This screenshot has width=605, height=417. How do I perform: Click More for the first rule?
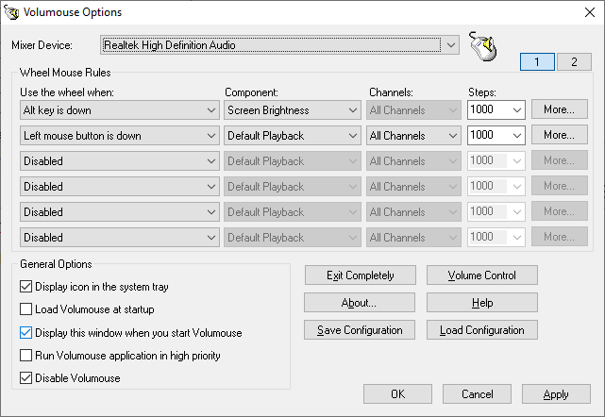coord(558,109)
